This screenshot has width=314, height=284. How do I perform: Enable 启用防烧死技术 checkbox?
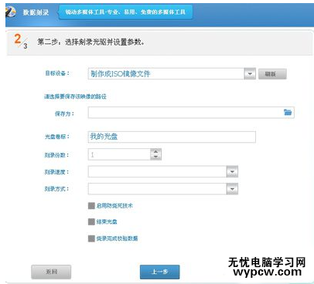(91, 205)
